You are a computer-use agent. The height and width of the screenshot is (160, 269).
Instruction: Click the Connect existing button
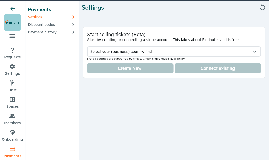(x=218, y=68)
